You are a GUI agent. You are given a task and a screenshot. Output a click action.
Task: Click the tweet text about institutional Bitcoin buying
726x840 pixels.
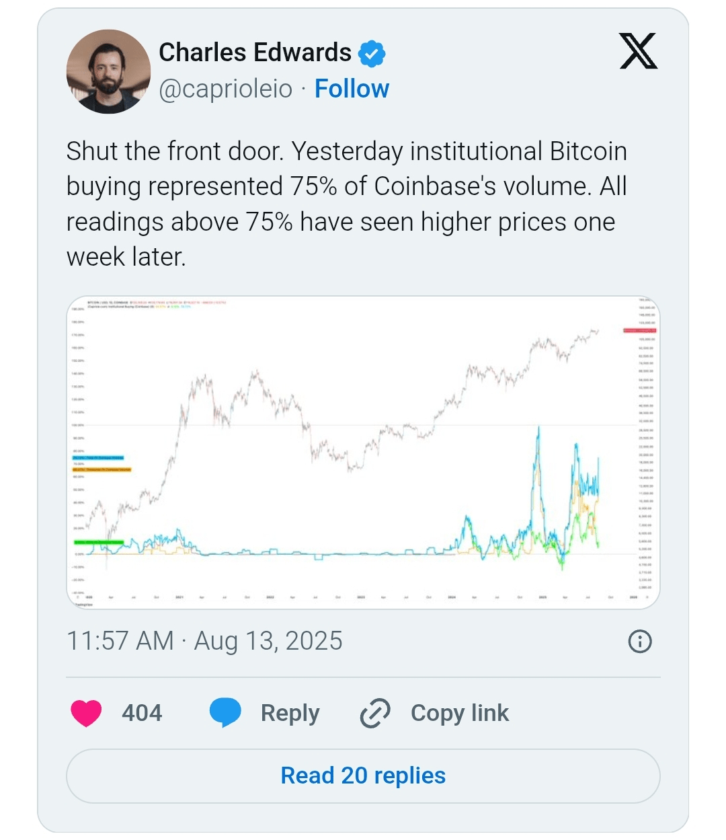[x=347, y=204]
